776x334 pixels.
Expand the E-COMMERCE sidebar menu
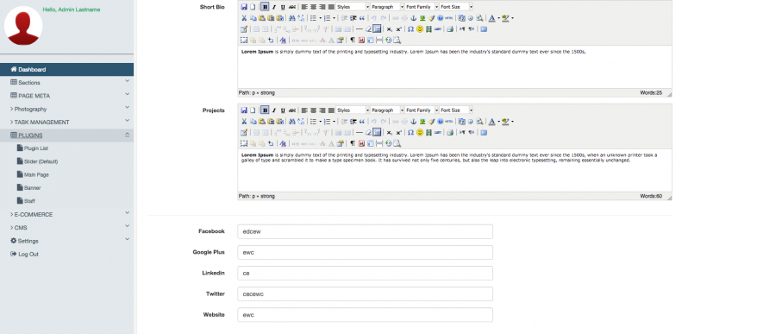(x=66, y=215)
